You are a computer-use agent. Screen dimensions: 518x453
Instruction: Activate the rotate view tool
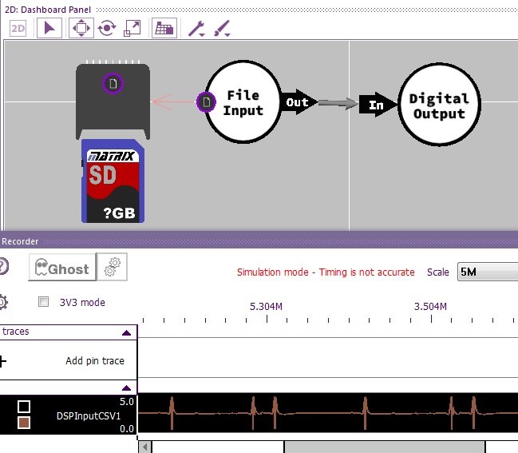[x=106, y=29]
